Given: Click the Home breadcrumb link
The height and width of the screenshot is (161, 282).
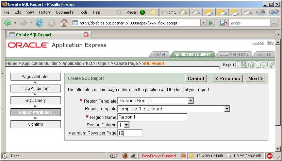Looking at the screenshot, I should coord(12,64).
